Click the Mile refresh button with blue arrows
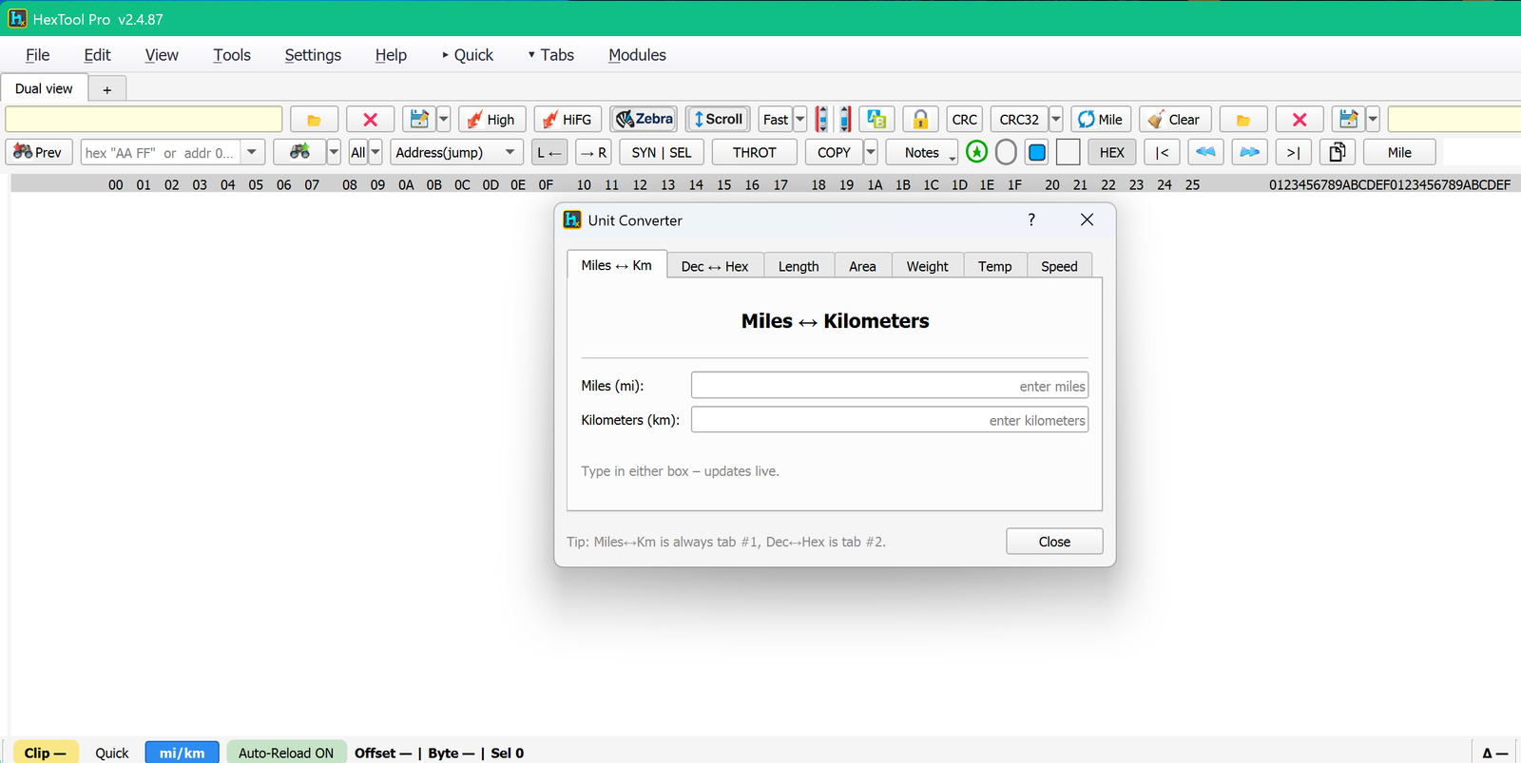The height and width of the screenshot is (763, 1521). pyautogui.click(x=1100, y=120)
